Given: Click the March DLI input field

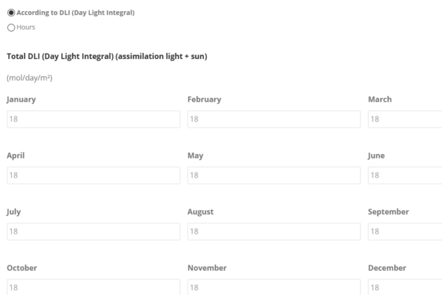Looking at the screenshot, I should click(x=405, y=119).
